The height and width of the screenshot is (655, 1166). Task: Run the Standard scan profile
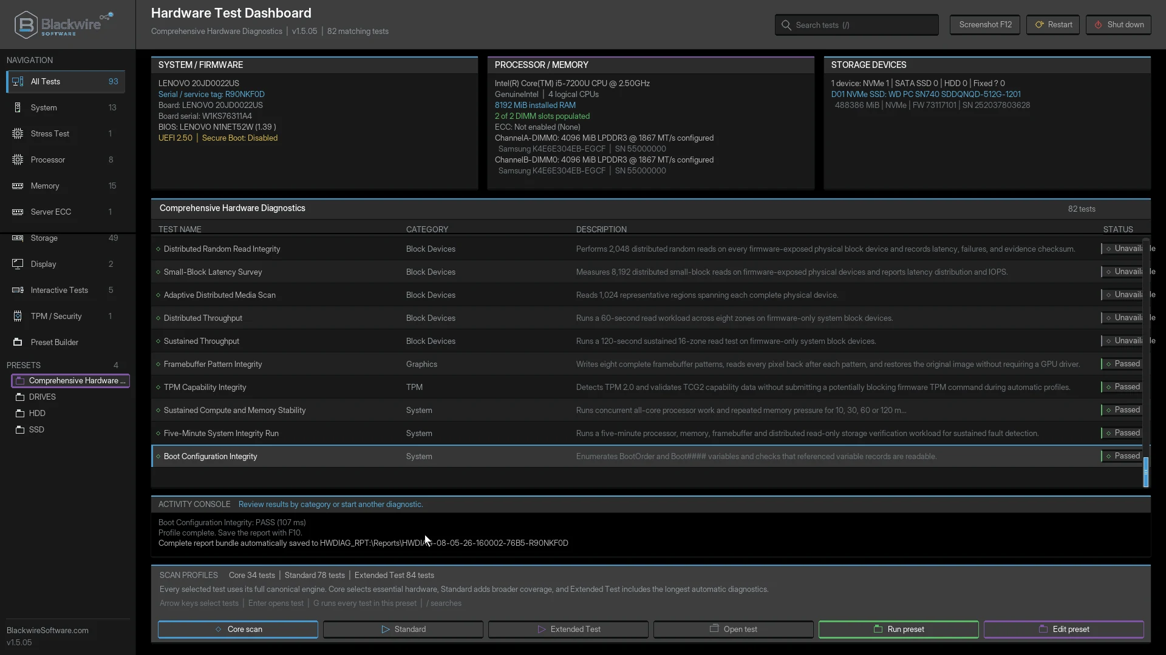click(x=403, y=630)
